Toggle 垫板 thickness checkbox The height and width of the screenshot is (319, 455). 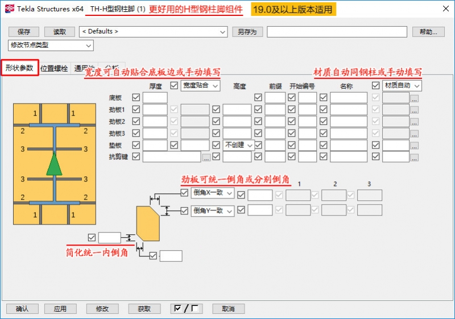pos(136,144)
